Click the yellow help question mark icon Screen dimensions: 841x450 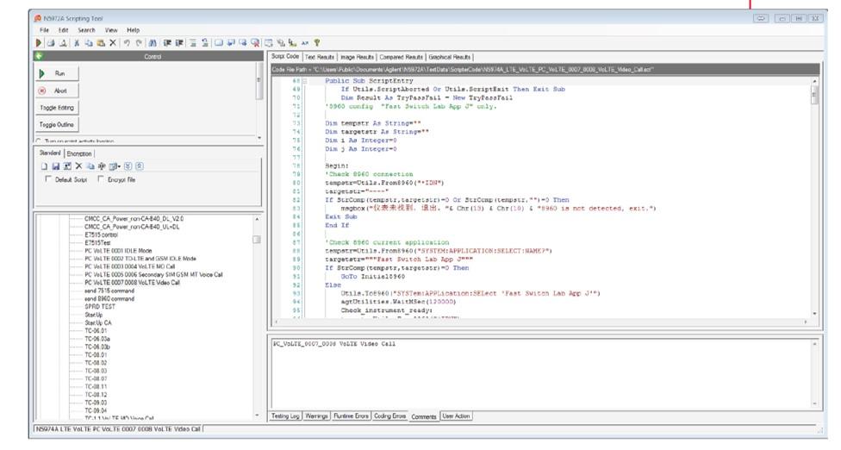317,43
